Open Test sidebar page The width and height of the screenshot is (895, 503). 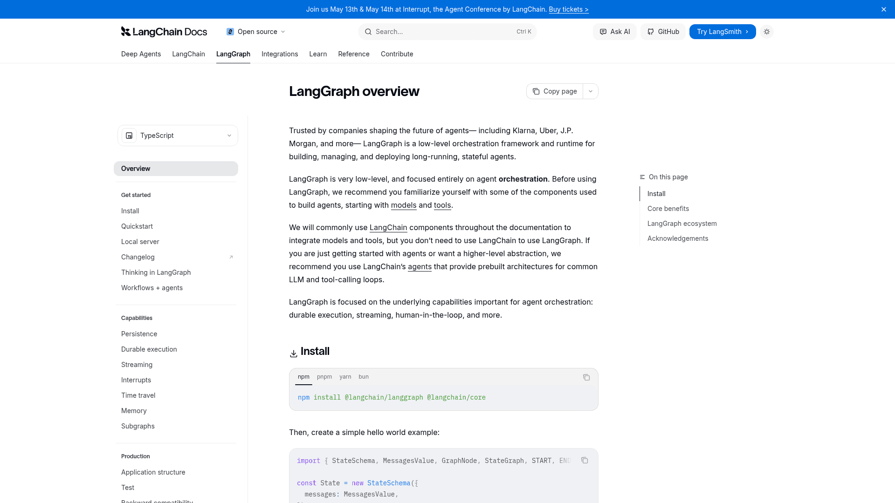[176, 488]
